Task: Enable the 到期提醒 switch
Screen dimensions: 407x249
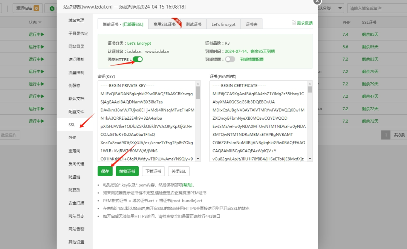Action: tap(230, 59)
